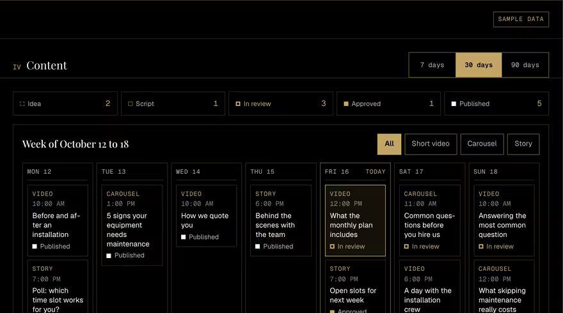Click Published icon on 'How we quote you'
This screenshot has height=313, width=563.
183,237
